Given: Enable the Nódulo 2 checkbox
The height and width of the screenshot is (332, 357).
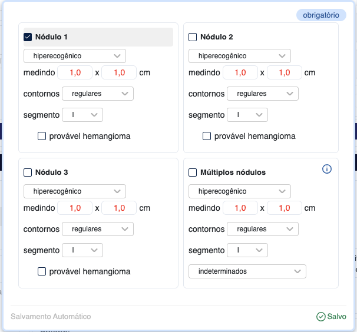Looking at the screenshot, I should coord(193,37).
